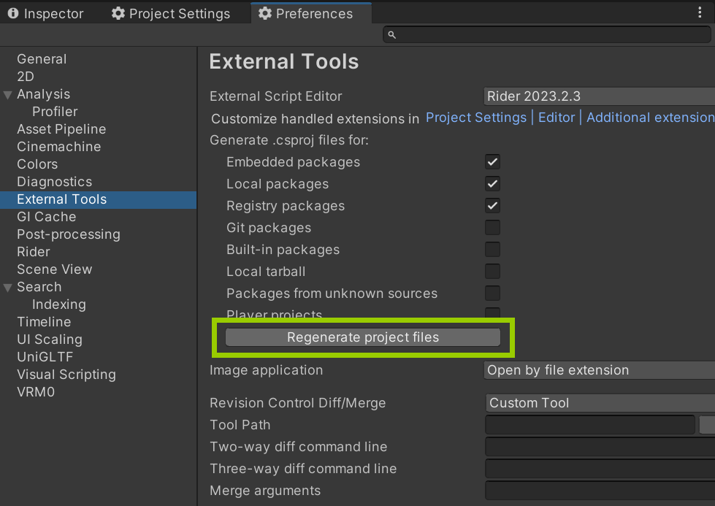715x506 pixels.
Task: Switch to the Inspector tab
Action: (46, 14)
